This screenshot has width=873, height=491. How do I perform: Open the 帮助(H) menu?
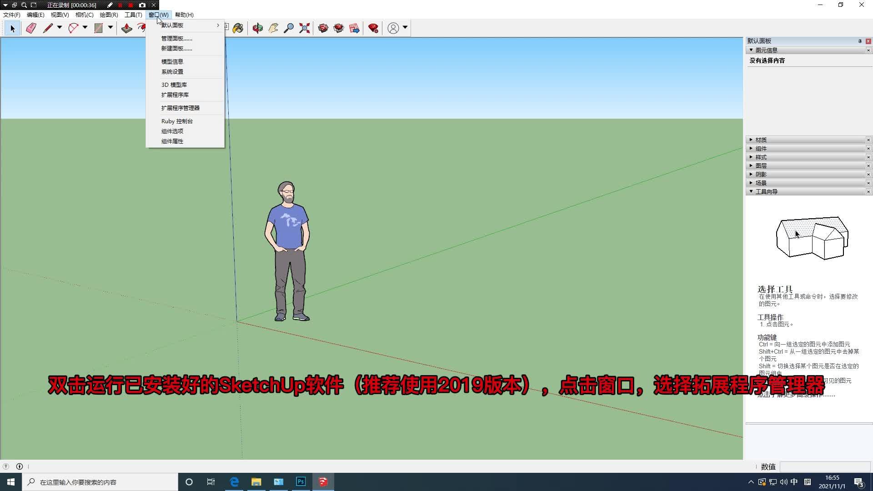click(x=184, y=15)
